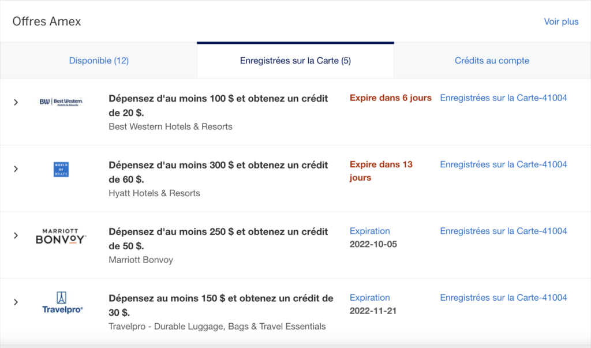Expand the Best Western offer row
The image size is (591, 348).
[16, 102]
